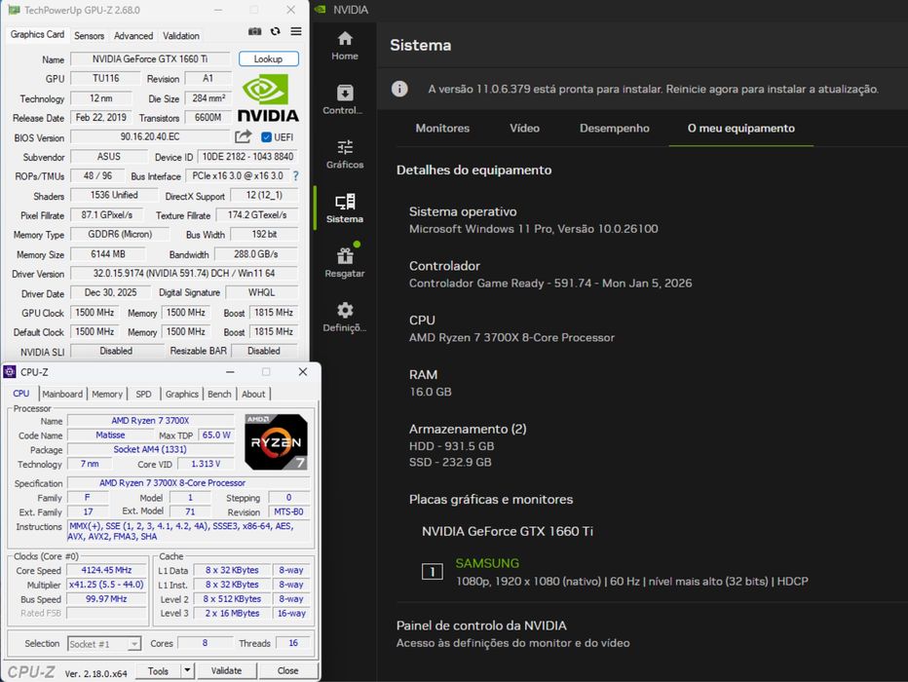Select Sistema in NVIDIA sidebar
The height and width of the screenshot is (682, 908).
click(345, 208)
